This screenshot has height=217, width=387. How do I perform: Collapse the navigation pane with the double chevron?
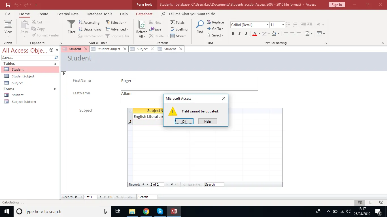(57, 50)
